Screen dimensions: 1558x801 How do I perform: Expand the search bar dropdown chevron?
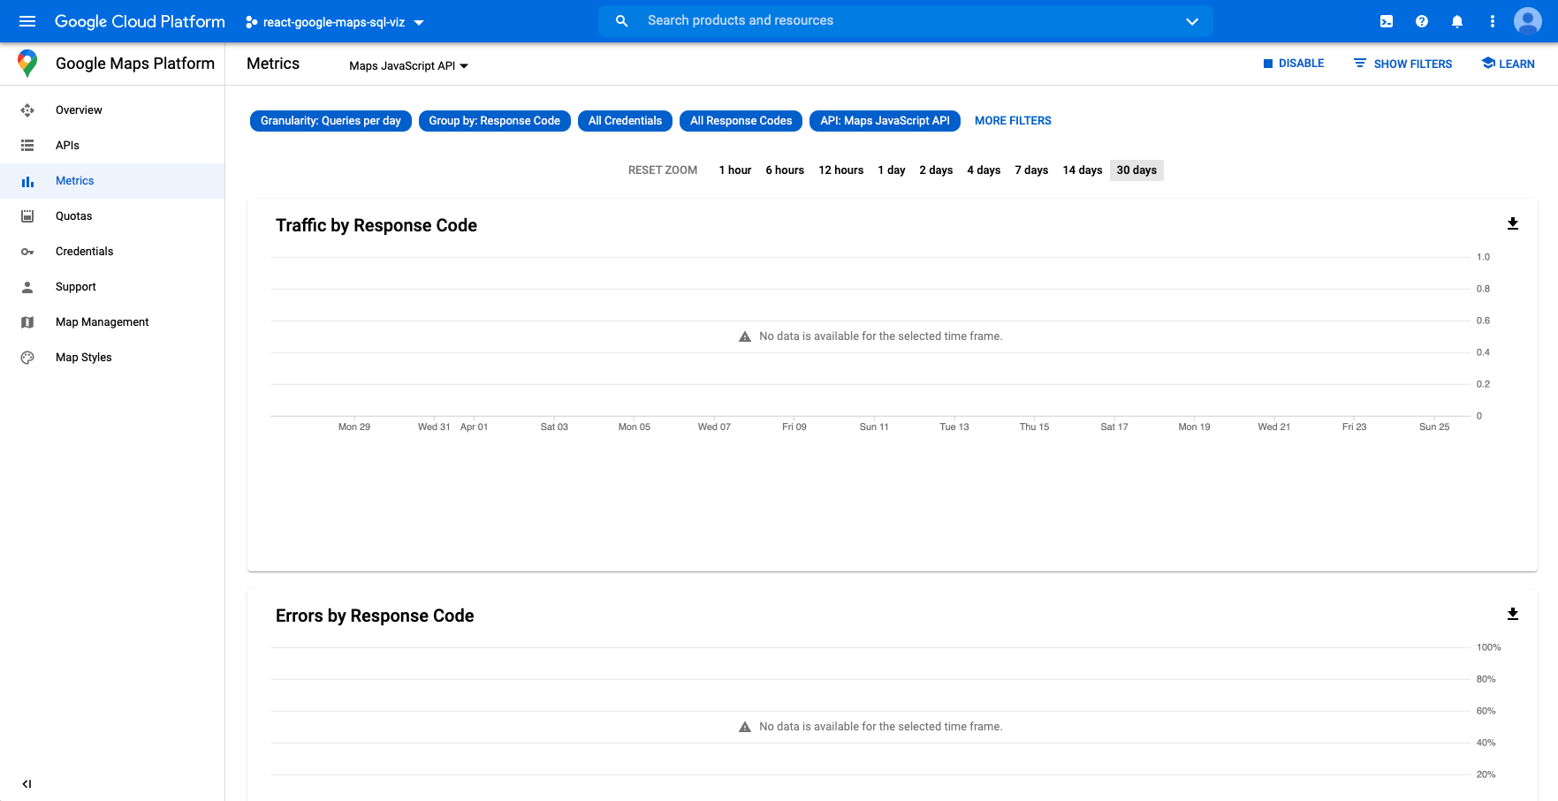(1192, 21)
